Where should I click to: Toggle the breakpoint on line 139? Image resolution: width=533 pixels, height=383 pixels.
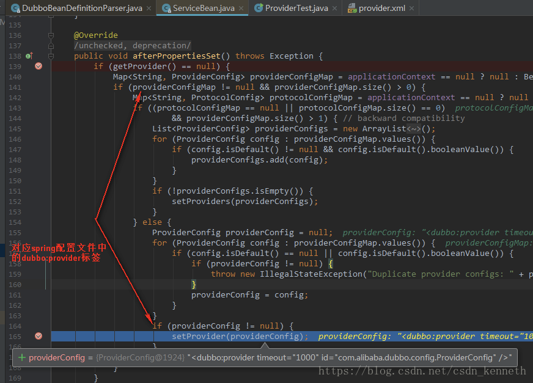(x=39, y=66)
